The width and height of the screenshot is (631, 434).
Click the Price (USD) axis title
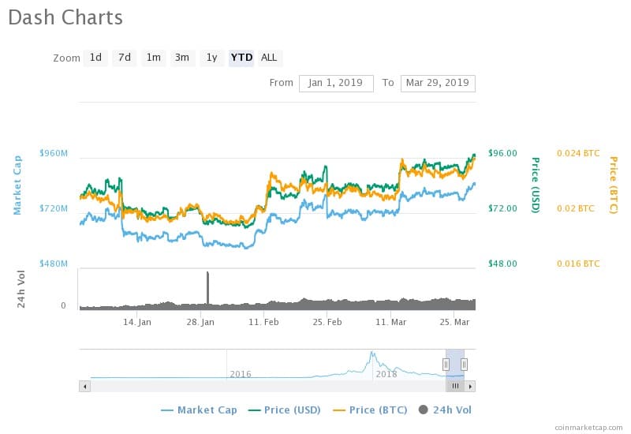coord(536,185)
